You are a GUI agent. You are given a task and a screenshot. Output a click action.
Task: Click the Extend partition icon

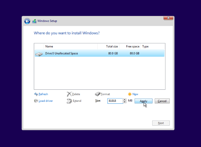tap(69, 101)
